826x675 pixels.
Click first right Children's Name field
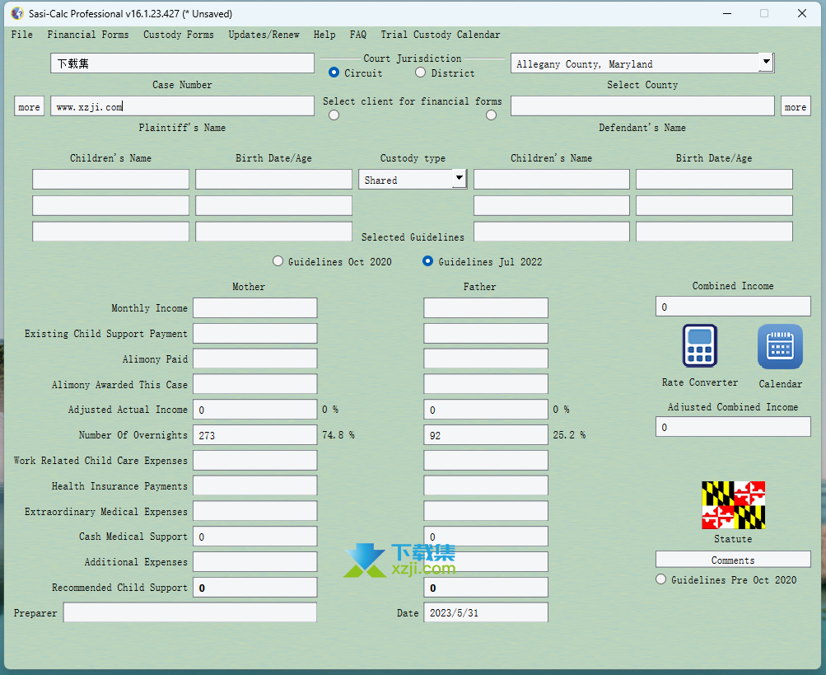(552, 180)
